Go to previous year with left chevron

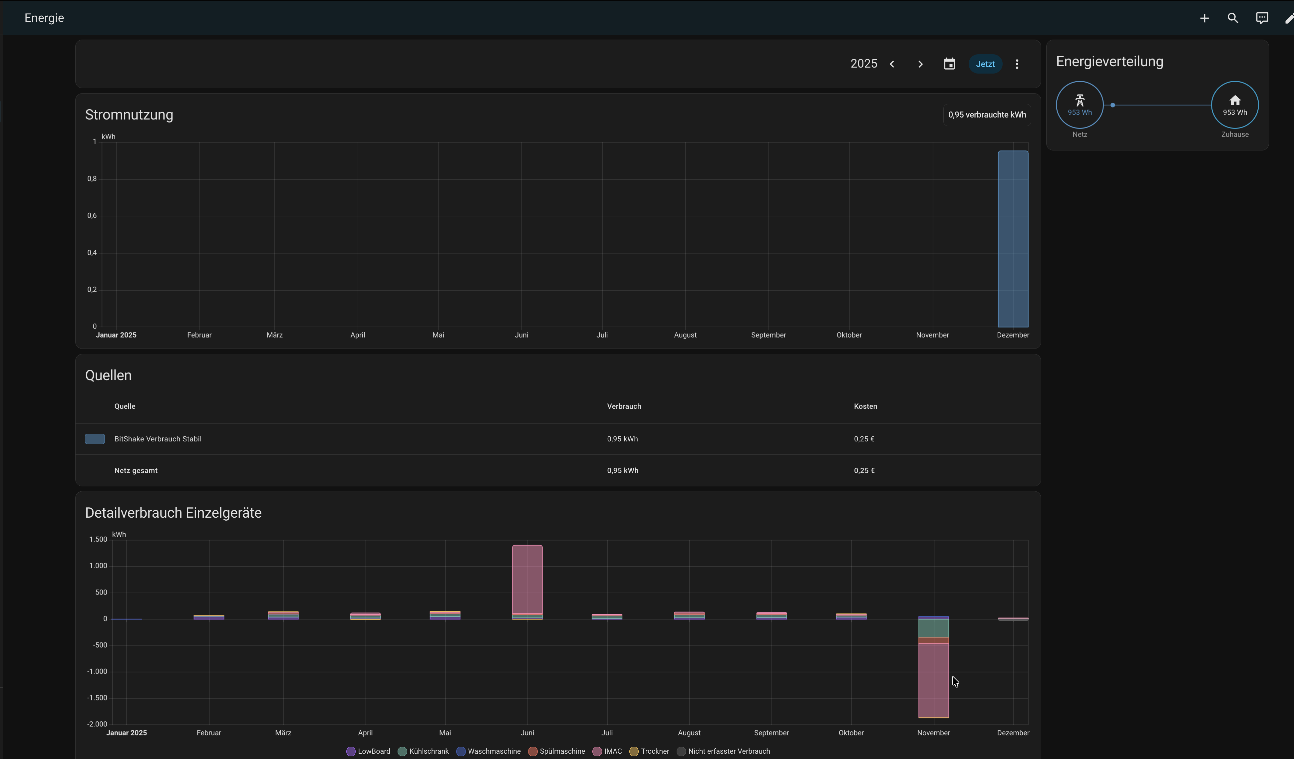coord(892,64)
